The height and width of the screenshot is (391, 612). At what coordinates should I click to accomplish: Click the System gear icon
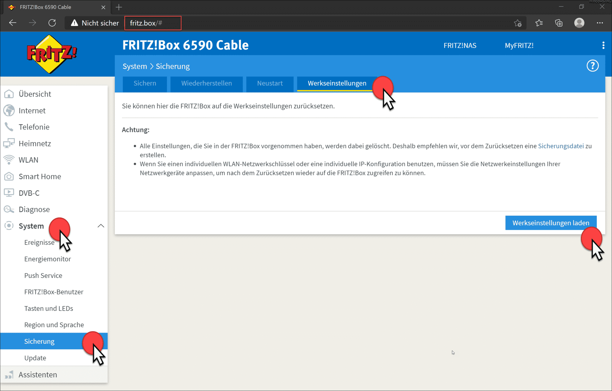(9, 226)
